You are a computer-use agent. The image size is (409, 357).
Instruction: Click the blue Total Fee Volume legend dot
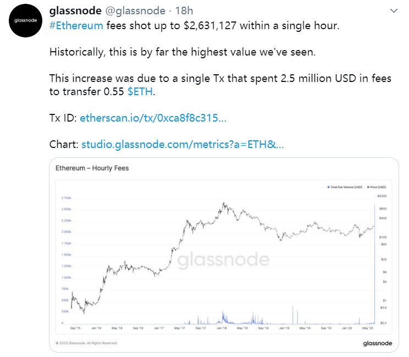coord(328,188)
